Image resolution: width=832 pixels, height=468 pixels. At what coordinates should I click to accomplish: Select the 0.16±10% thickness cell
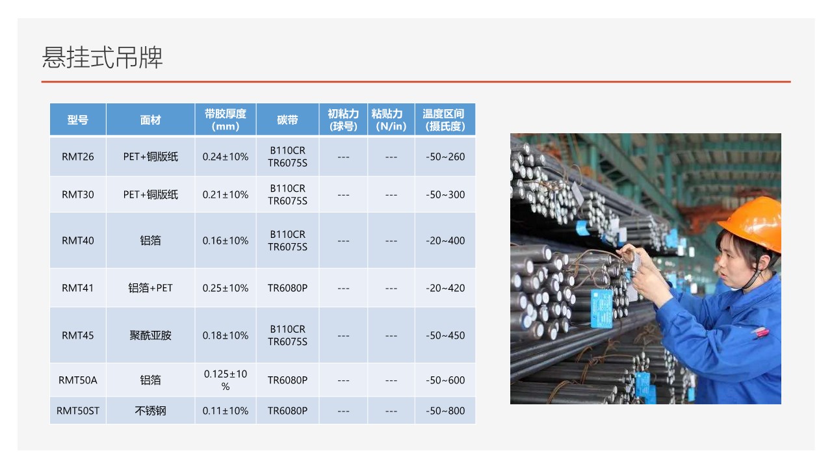click(x=226, y=240)
